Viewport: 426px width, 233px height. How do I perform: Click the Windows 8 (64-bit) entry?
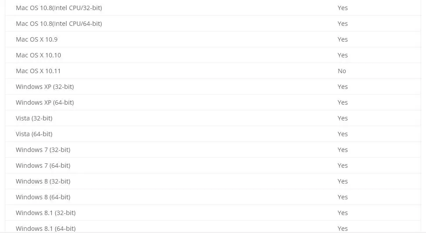pyautogui.click(x=43, y=197)
